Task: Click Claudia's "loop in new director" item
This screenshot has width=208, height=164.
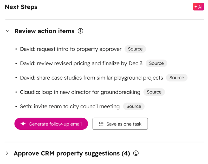Action: (80, 92)
